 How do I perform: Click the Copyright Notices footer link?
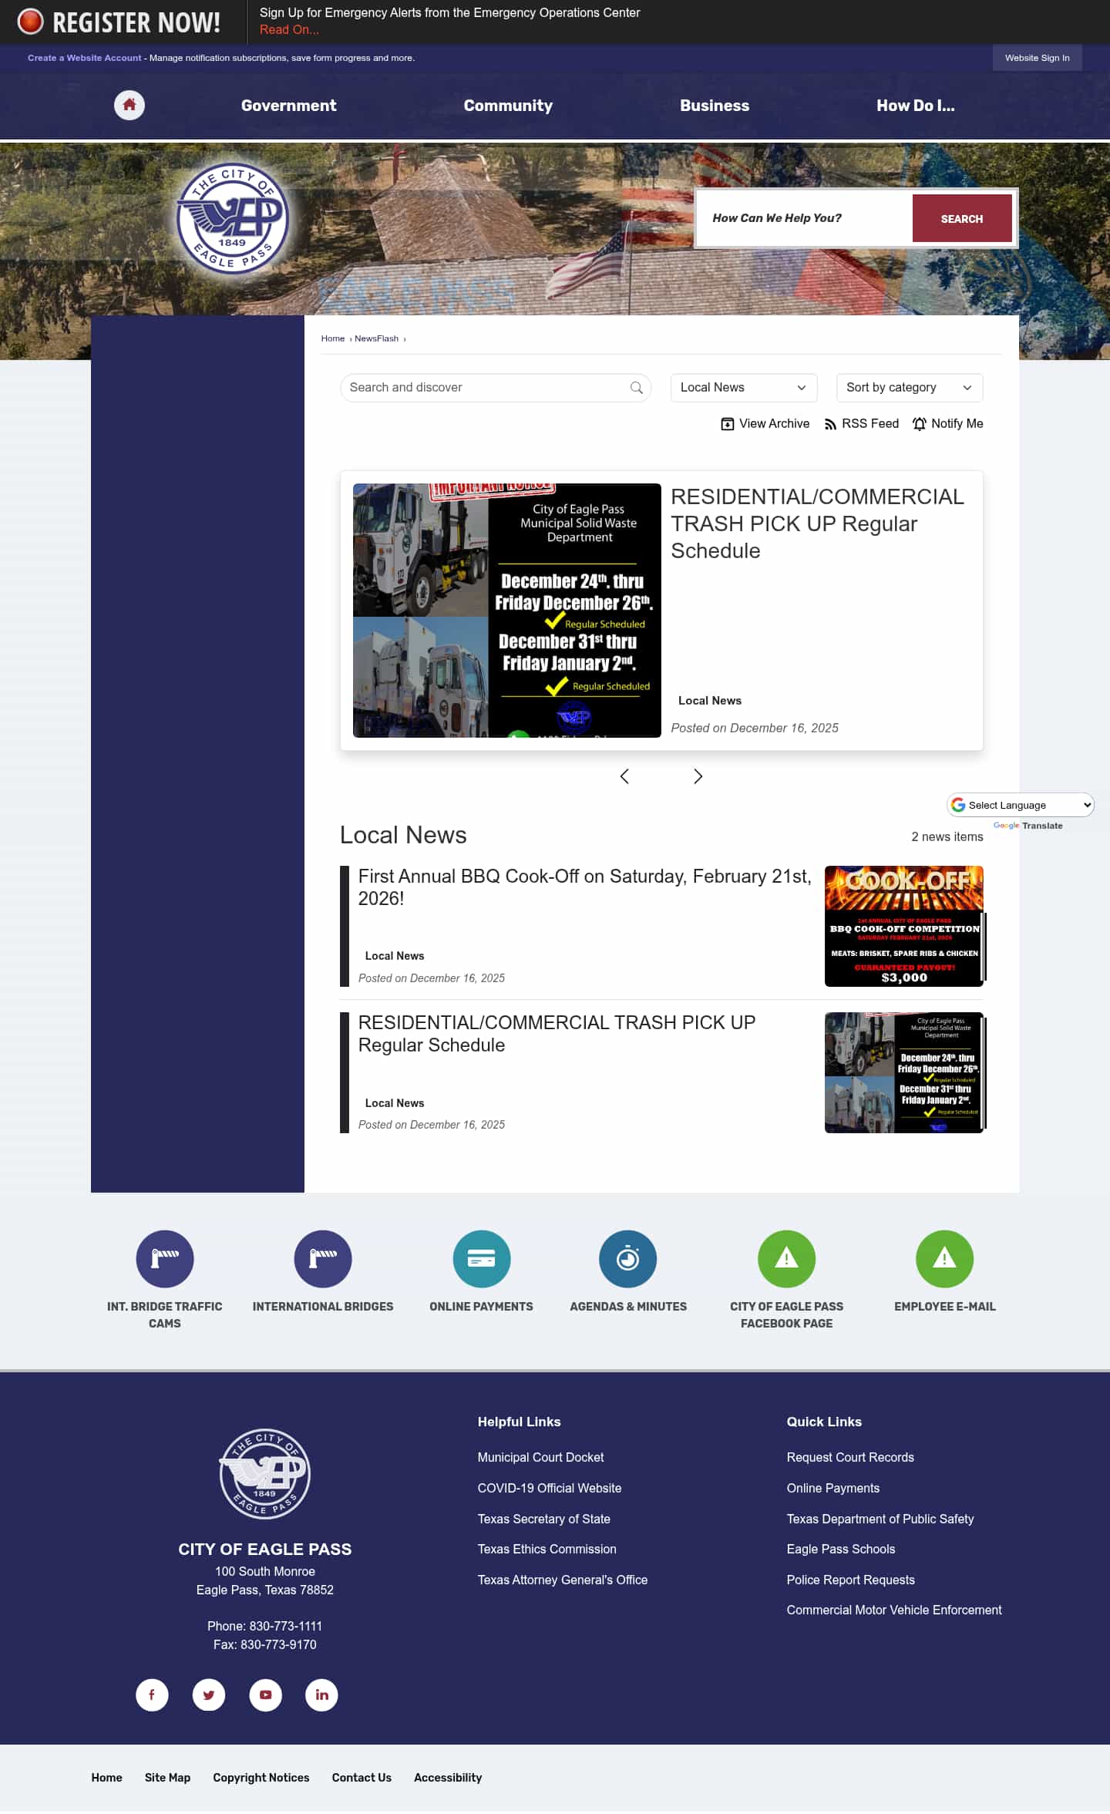pos(261,1777)
